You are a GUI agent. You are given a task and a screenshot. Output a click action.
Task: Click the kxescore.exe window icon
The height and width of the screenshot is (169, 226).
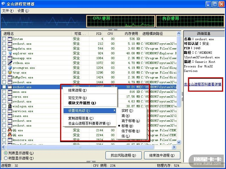pos(10,140)
